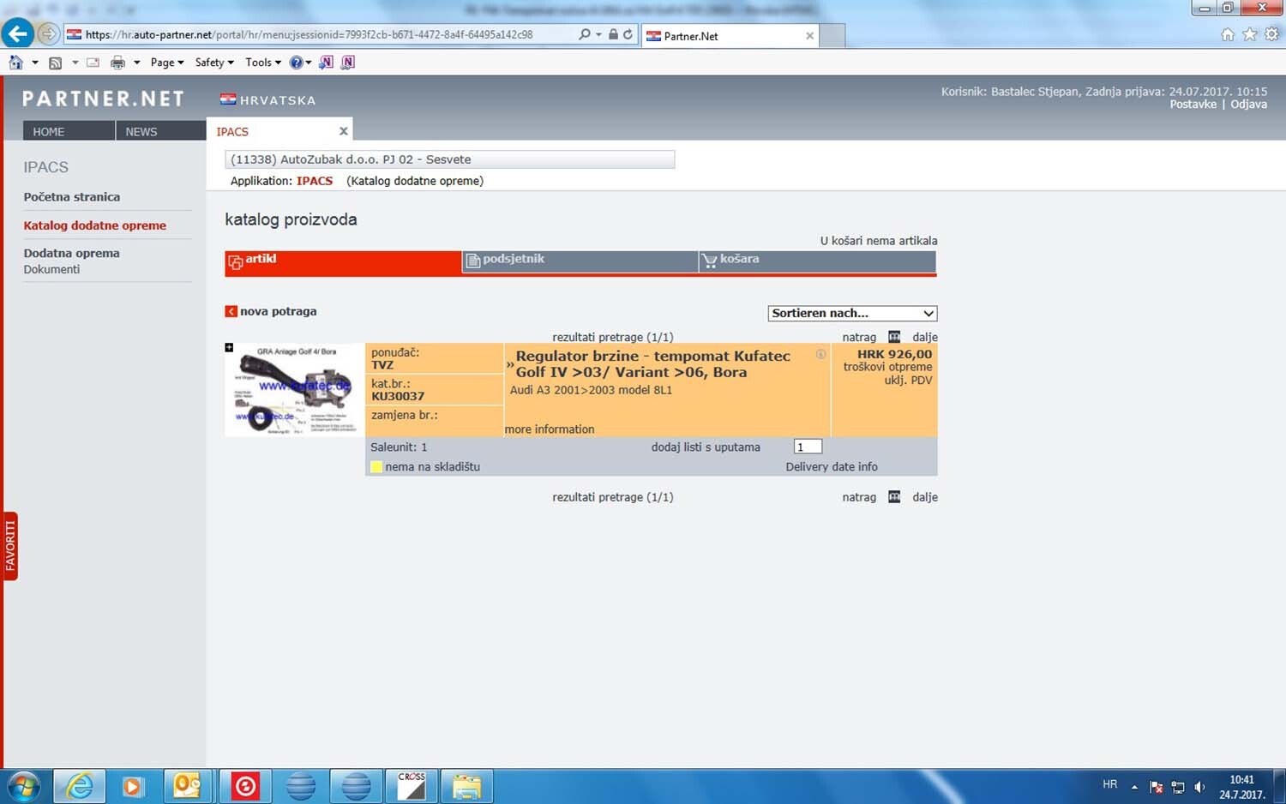Print the page using the printer icon
Image resolution: width=1286 pixels, height=804 pixels.
[117, 62]
